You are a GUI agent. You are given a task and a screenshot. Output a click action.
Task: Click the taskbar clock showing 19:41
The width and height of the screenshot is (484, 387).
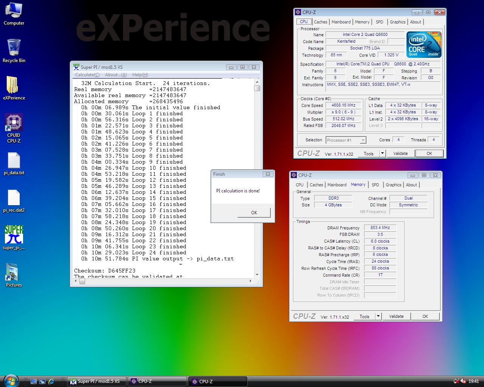tap(473, 381)
